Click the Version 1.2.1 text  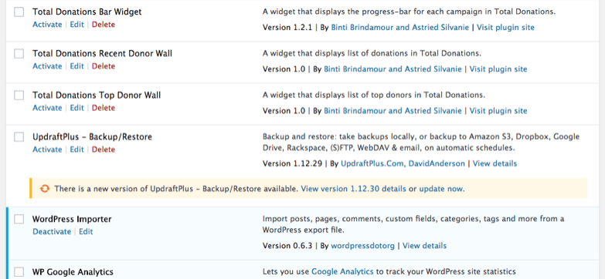click(287, 27)
